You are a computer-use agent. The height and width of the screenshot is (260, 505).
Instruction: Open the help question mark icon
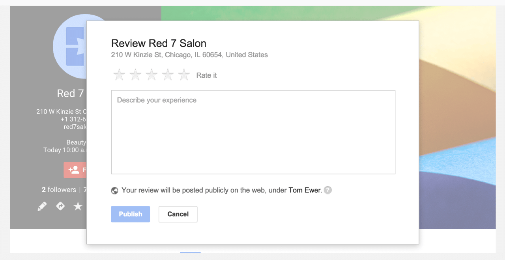pos(328,190)
